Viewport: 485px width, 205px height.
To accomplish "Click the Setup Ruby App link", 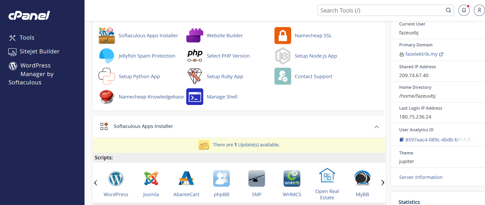I will point(225,77).
